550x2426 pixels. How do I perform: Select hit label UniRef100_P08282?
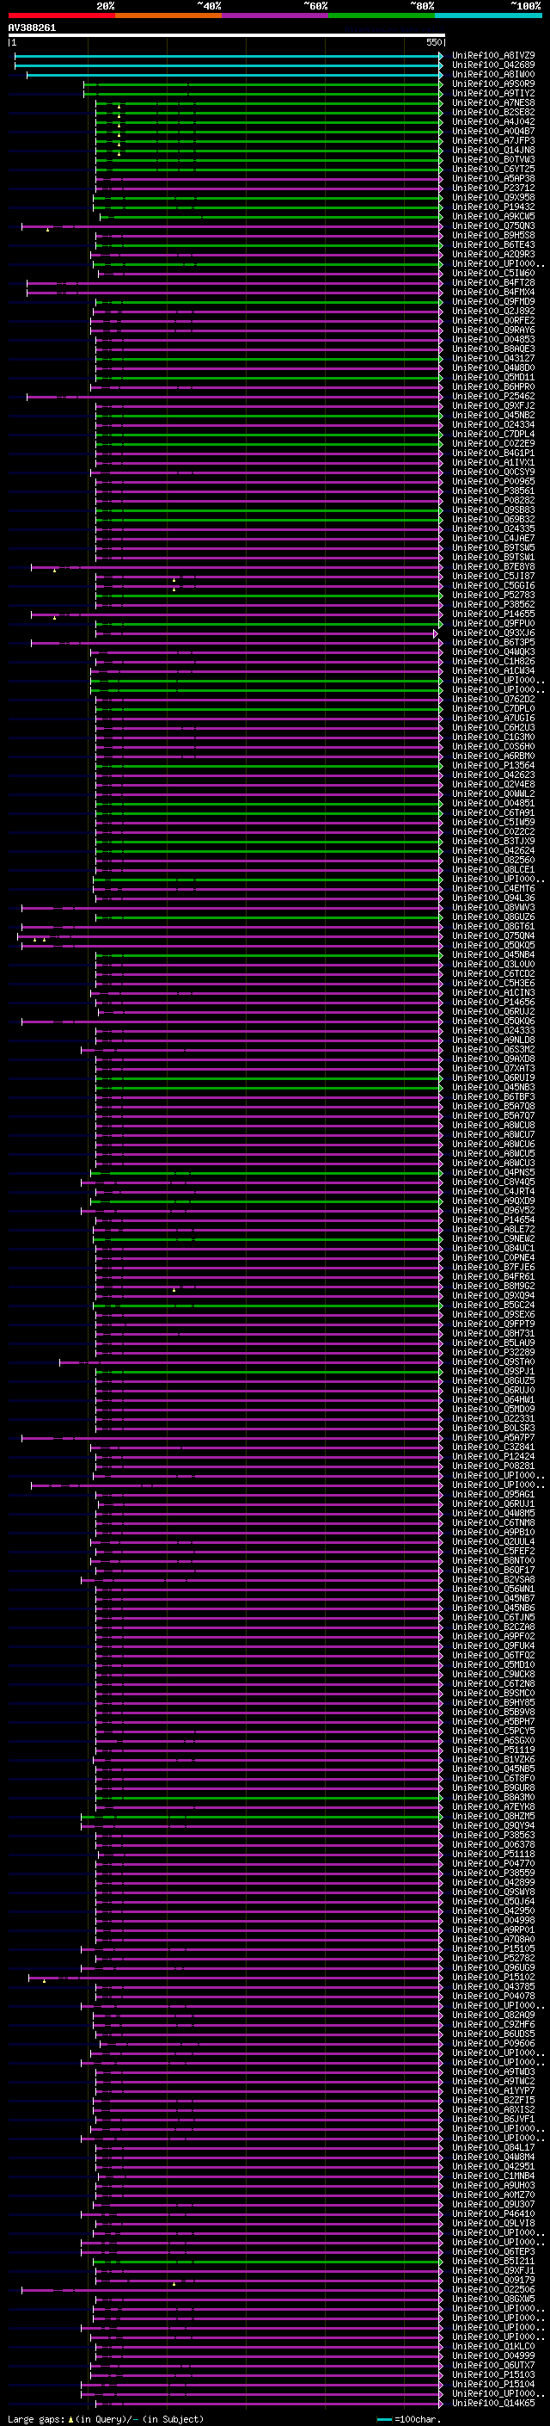pyautogui.click(x=493, y=500)
